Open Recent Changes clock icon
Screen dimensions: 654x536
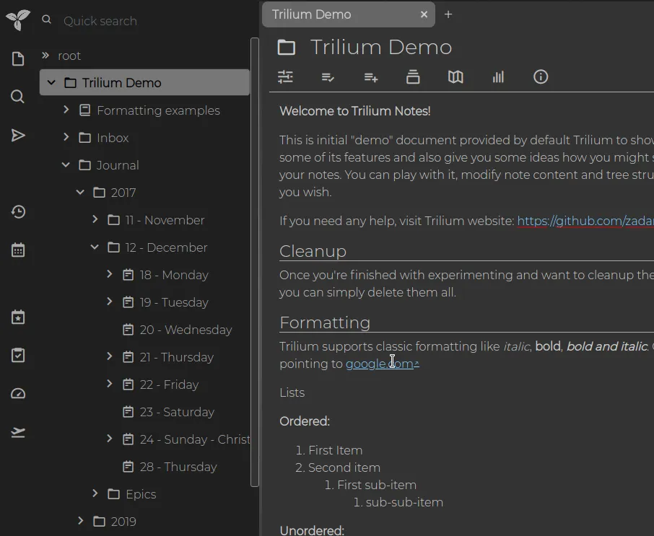[17, 211]
